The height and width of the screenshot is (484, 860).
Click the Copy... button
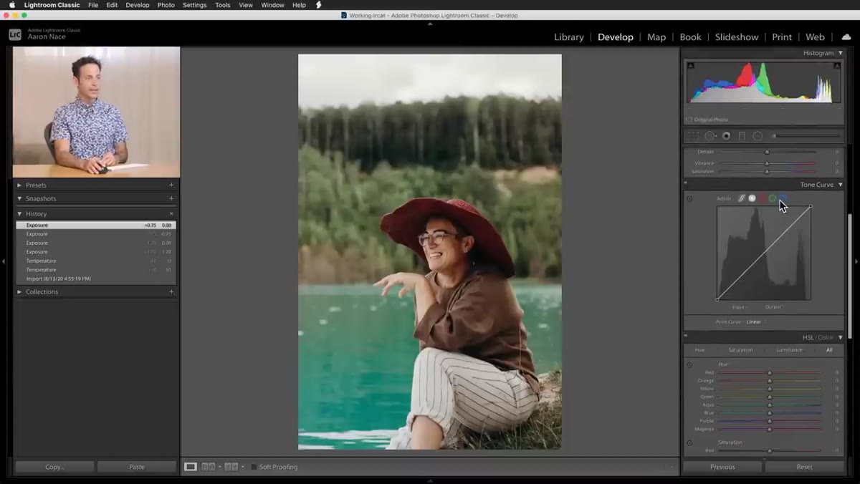(54, 467)
